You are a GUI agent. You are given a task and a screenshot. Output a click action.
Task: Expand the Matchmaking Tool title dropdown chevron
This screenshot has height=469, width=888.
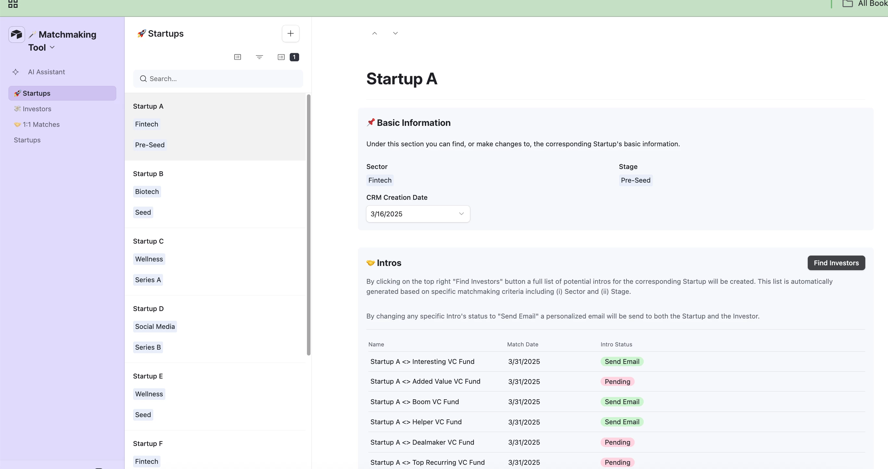(x=52, y=47)
